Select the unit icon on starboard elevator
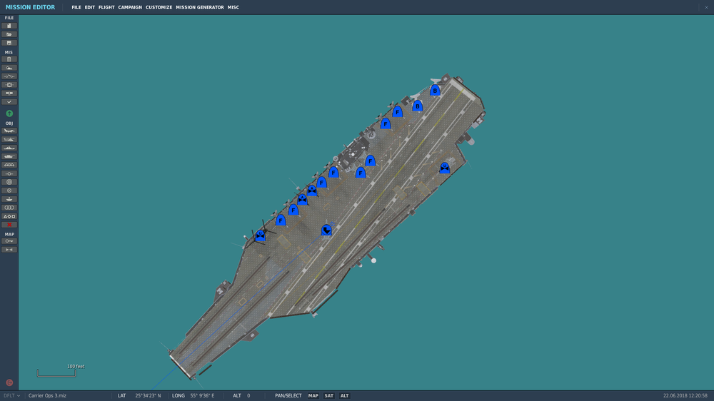 (x=444, y=168)
